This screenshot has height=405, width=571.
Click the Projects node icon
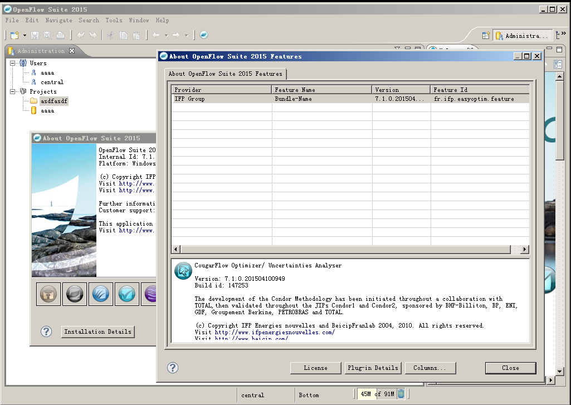[23, 91]
